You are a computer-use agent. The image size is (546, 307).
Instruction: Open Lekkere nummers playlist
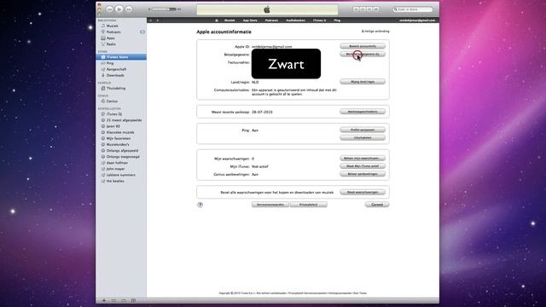(x=121, y=175)
